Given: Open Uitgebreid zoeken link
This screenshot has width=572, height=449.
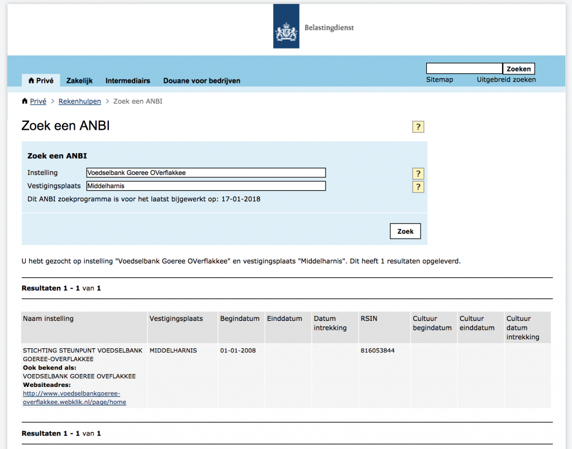Looking at the screenshot, I should coord(506,79).
